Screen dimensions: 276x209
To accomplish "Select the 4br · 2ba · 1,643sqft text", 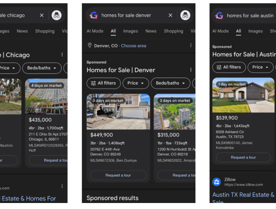I will [232, 126].
